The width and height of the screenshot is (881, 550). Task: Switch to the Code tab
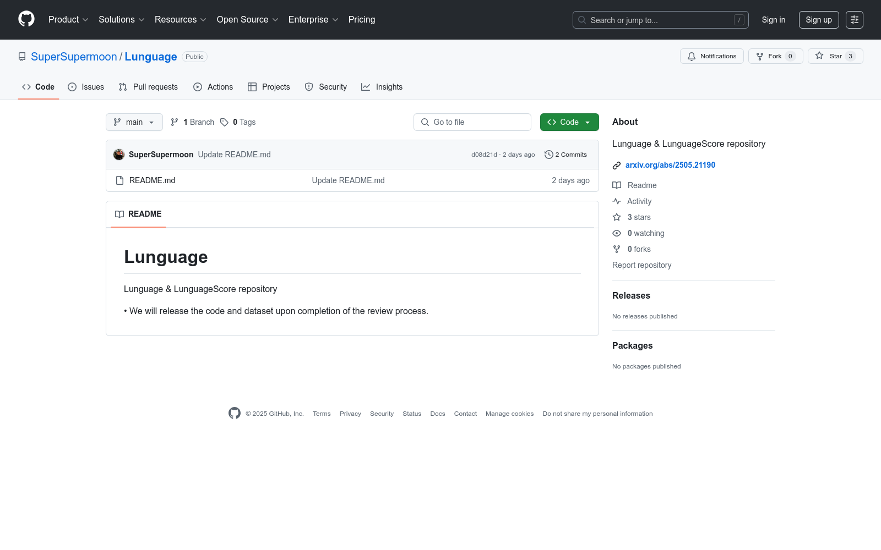pos(39,87)
